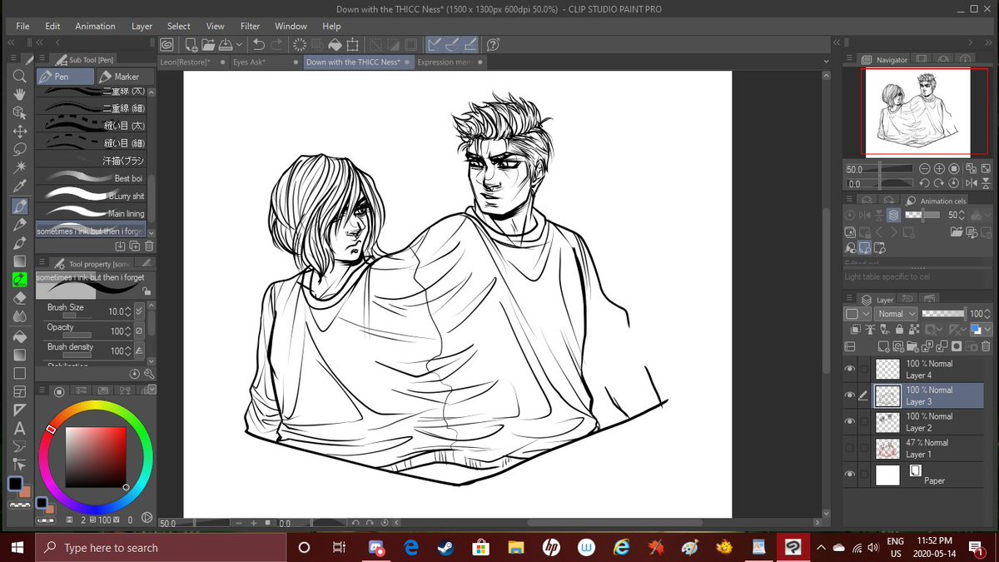Select the Eraser tool
Image resolution: width=999 pixels, height=562 pixels.
pyautogui.click(x=20, y=297)
